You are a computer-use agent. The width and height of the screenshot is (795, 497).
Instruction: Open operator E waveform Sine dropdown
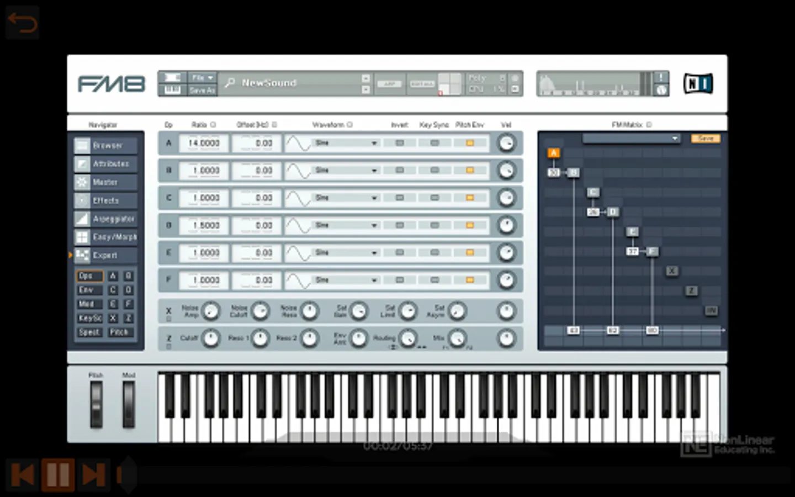tap(346, 252)
